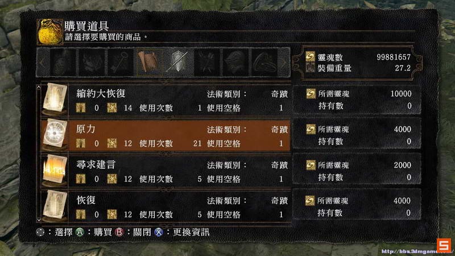455x256 pixels.
Task: Open the key items category icon
Action: (x=121, y=62)
